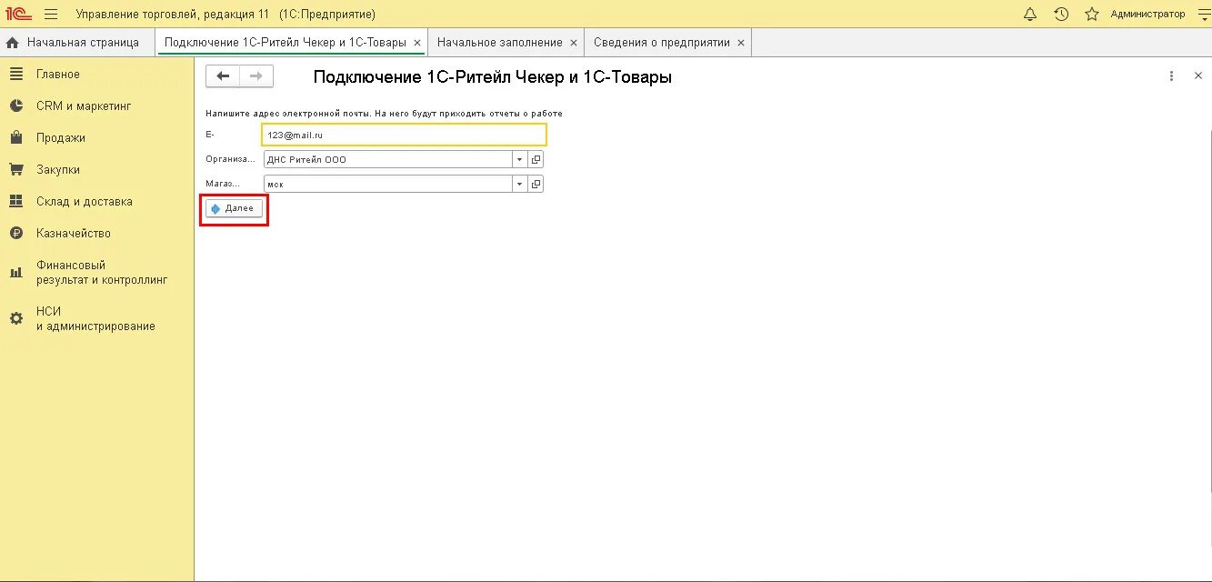
Task: Open CRM и маркетинг section
Action: 84,106
